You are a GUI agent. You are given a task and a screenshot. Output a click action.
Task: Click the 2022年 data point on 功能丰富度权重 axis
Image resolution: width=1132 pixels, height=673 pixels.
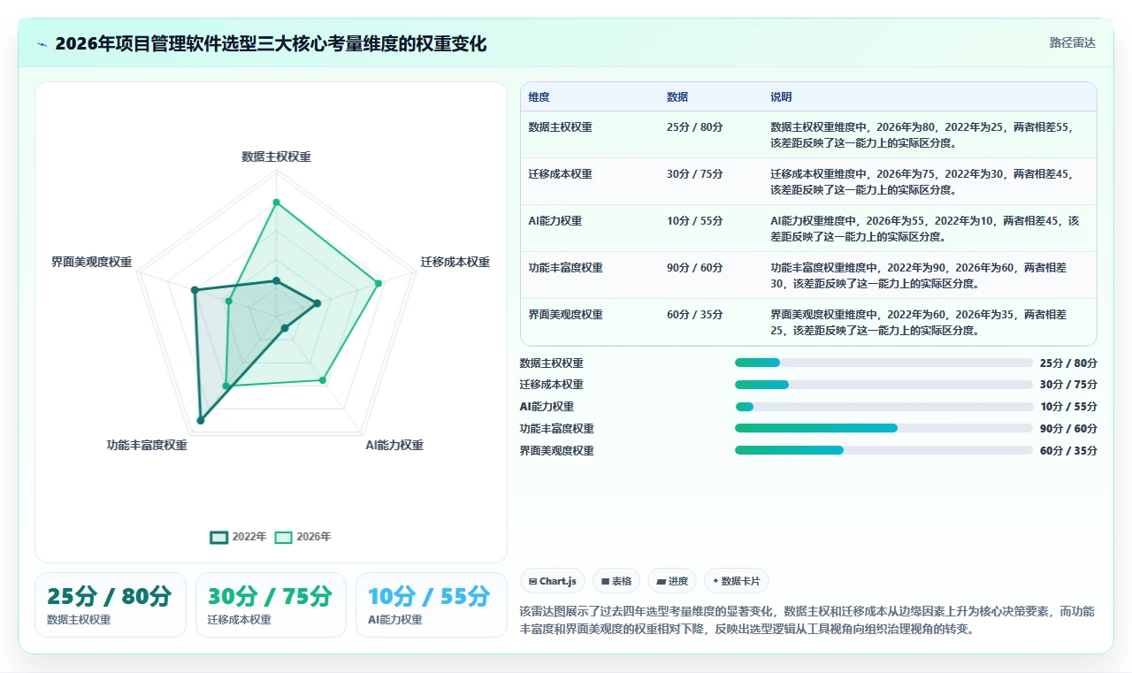(x=201, y=421)
